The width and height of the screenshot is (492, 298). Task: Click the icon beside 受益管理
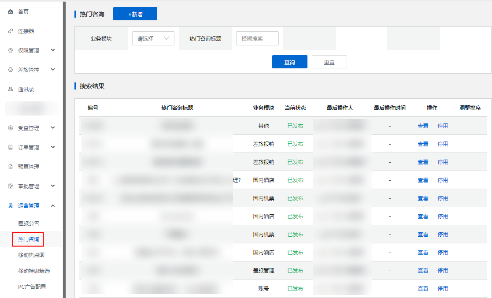pos(11,128)
